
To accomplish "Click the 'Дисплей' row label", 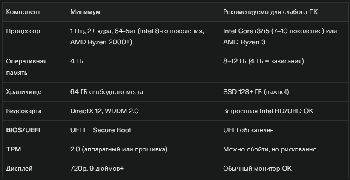I will tap(19, 169).
